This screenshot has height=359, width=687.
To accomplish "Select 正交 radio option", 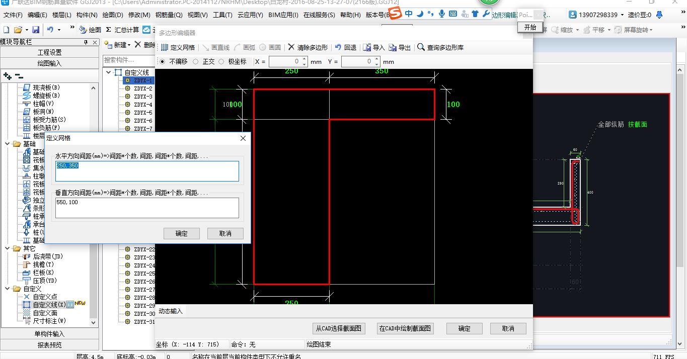I will [204, 61].
